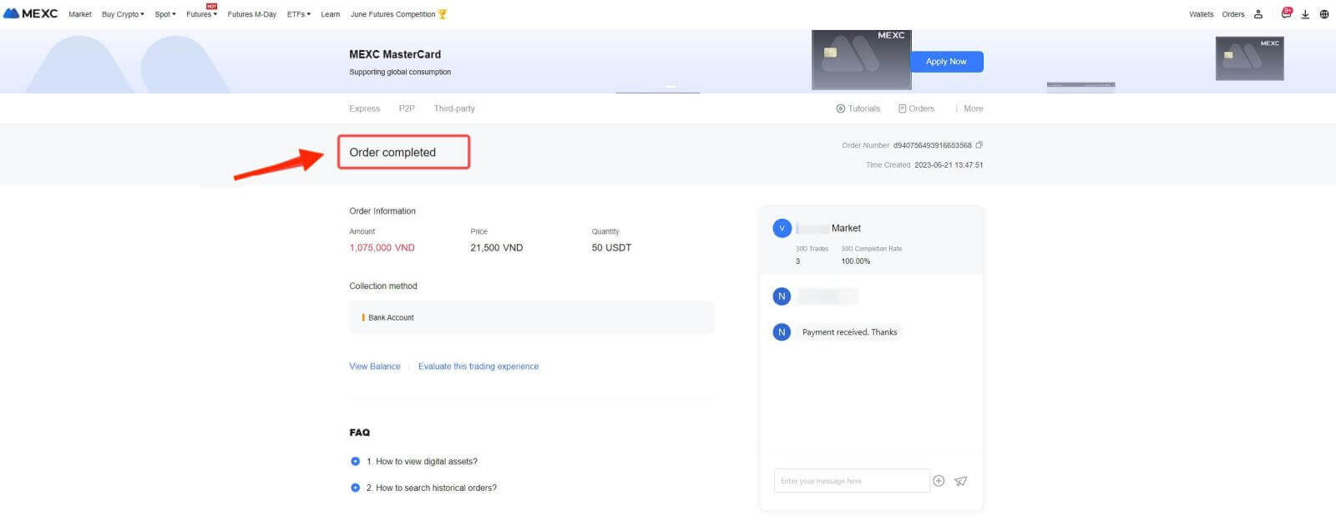This screenshot has height=531, width=1336.
Task: Open the View Balance link
Action: [374, 367]
